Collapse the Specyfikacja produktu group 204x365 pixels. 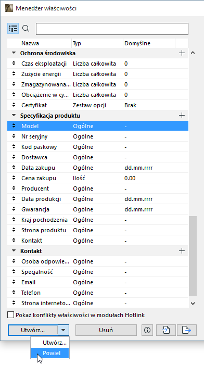[14, 116]
